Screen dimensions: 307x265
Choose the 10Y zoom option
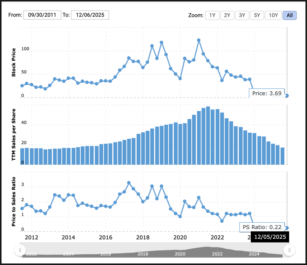(273, 15)
